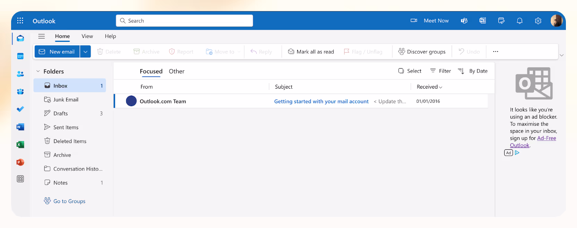Switch to the View ribbon tab
Image resolution: width=577 pixels, height=228 pixels.
[87, 36]
